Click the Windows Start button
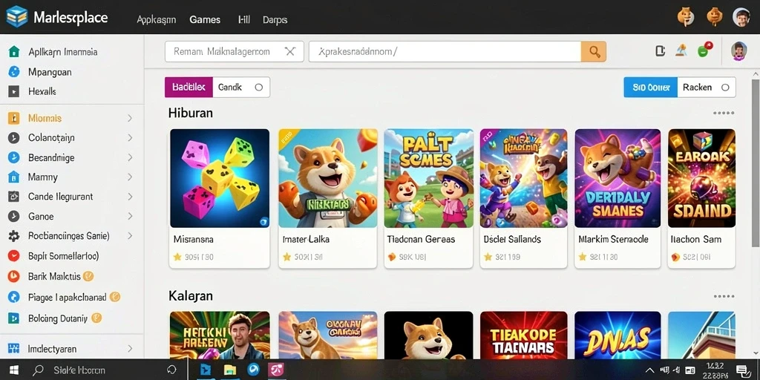This screenshot has width=760, height=380. point(13,370)
